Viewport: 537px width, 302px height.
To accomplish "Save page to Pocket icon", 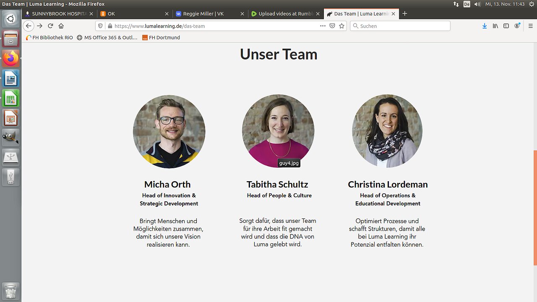I will click(x=332, y=26).
